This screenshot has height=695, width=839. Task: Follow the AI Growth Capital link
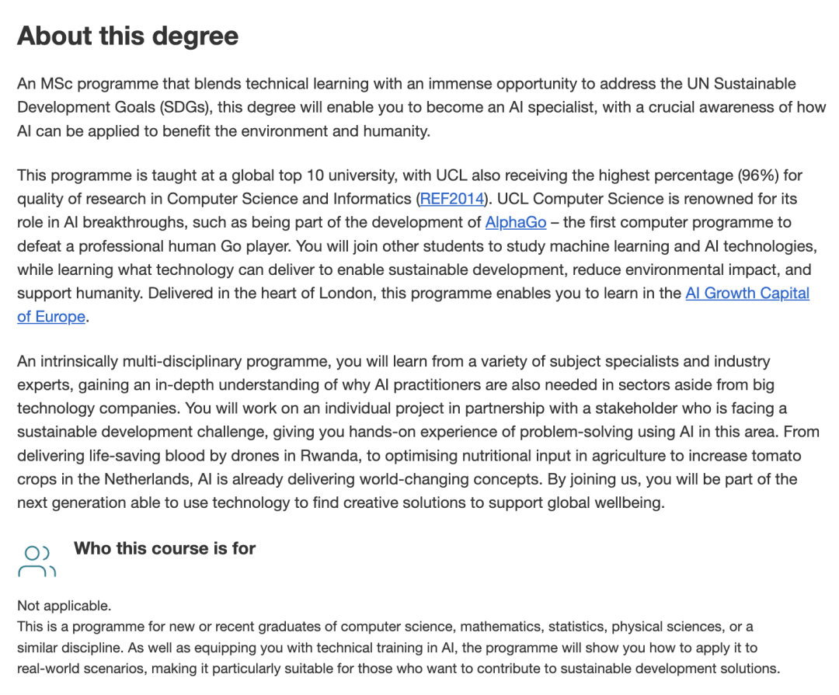(747, 294)
